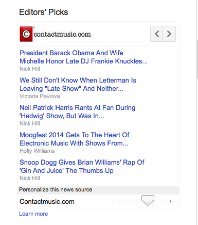The height and width of the screenshot is (225, 198).
Task: Click the previous source arrow button
Action: (x=156, y=34)
